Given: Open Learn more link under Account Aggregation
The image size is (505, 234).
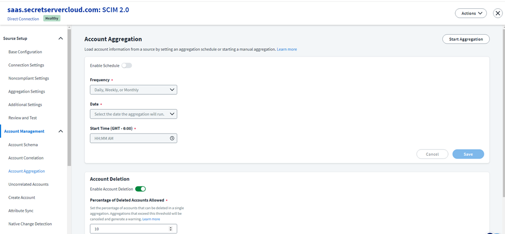Looking at the screenshot, I should [286, 49].
